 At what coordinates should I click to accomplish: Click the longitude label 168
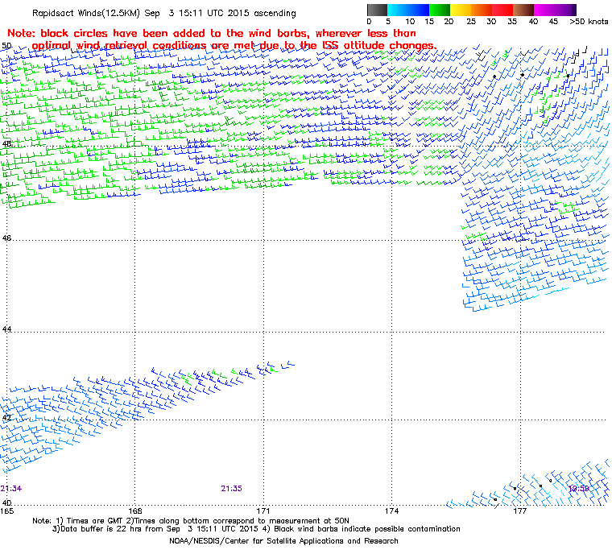(x=135, y=511)
